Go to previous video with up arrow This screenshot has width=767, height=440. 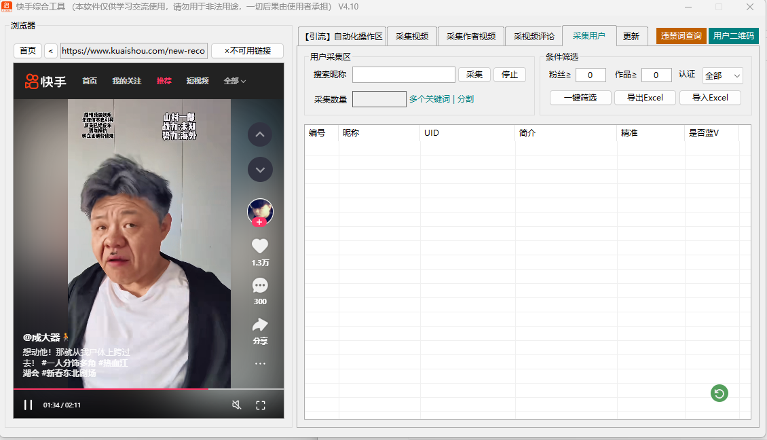coord(260,134)
